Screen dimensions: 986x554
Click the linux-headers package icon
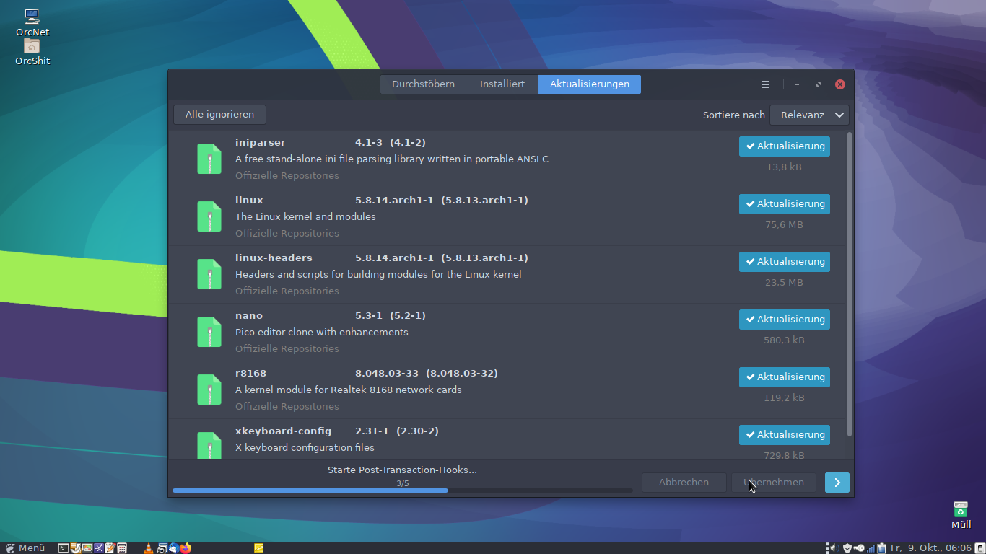[x=209, y=274]
